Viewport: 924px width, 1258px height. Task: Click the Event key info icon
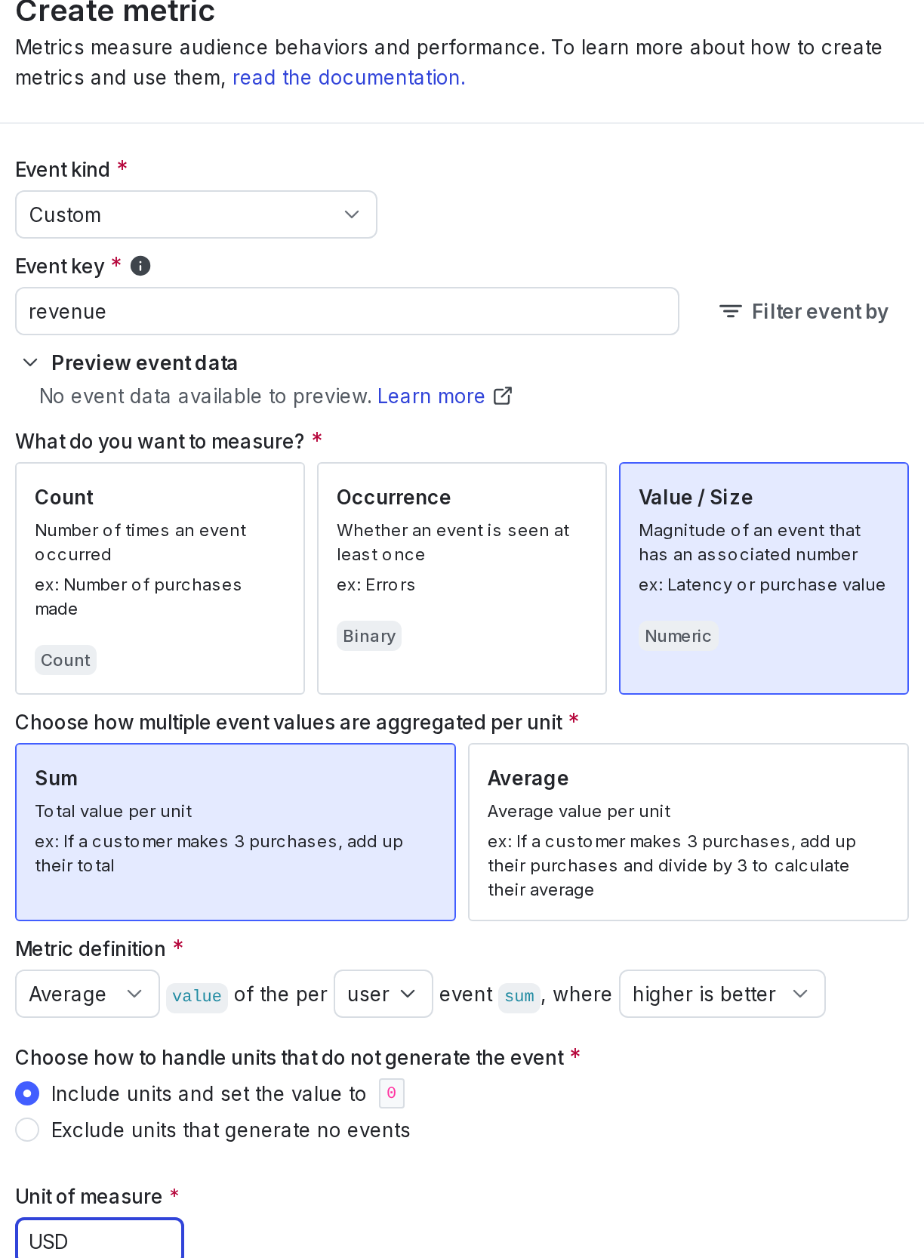click(140, 266)
